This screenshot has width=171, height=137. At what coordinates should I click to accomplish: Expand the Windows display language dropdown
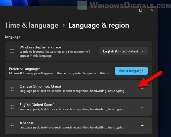124,51
